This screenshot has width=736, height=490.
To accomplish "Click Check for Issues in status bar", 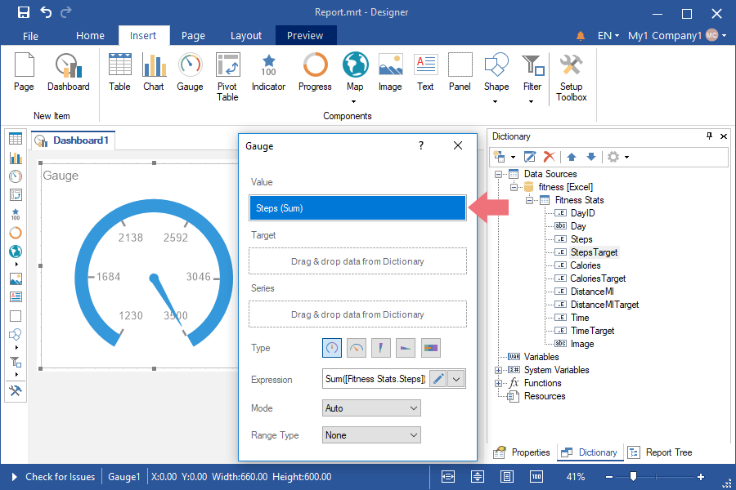I will [60, 477].
